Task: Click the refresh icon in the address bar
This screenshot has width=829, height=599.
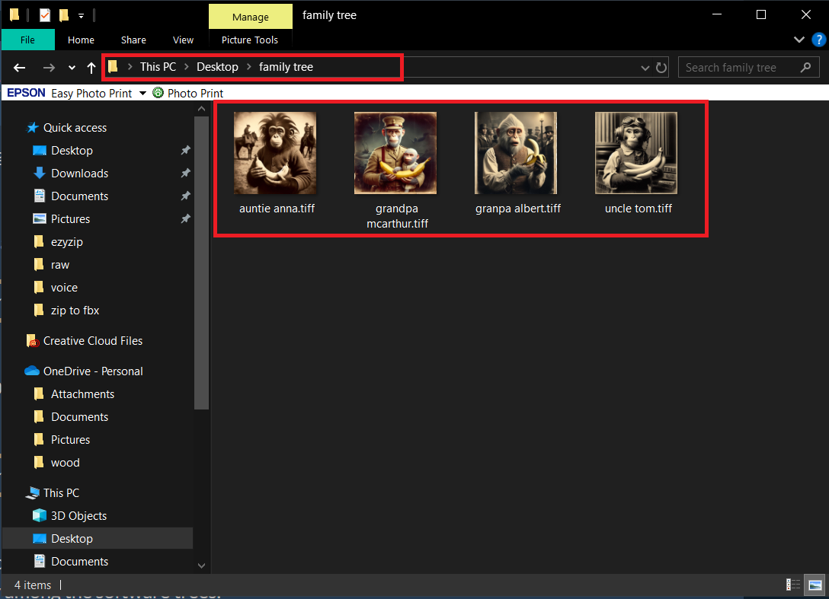Action: 661,67
